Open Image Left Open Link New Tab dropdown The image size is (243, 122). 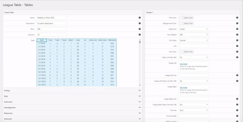(x=194, y=81)
